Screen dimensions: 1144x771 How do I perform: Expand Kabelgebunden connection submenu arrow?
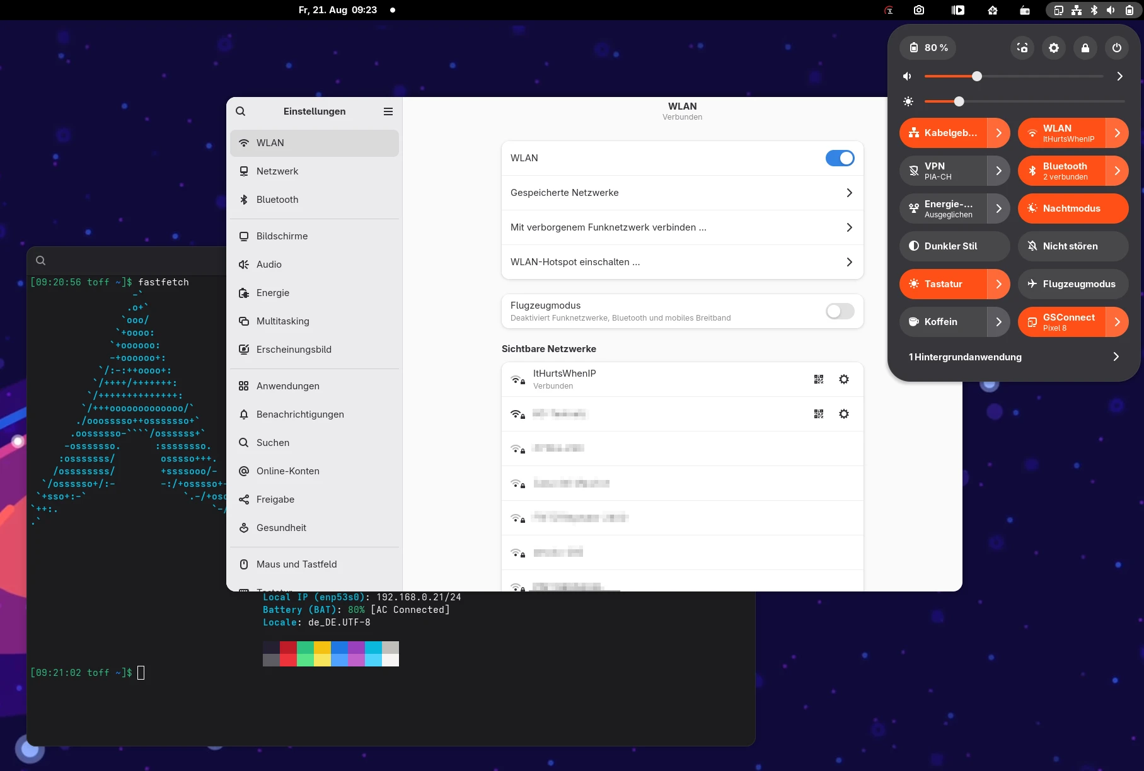point(999,133)
